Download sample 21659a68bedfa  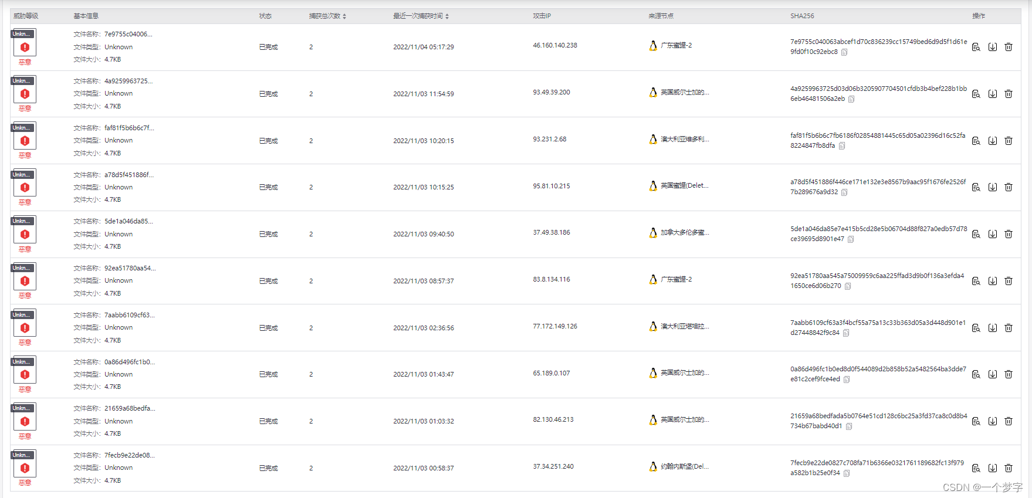(x=993, y=421)
